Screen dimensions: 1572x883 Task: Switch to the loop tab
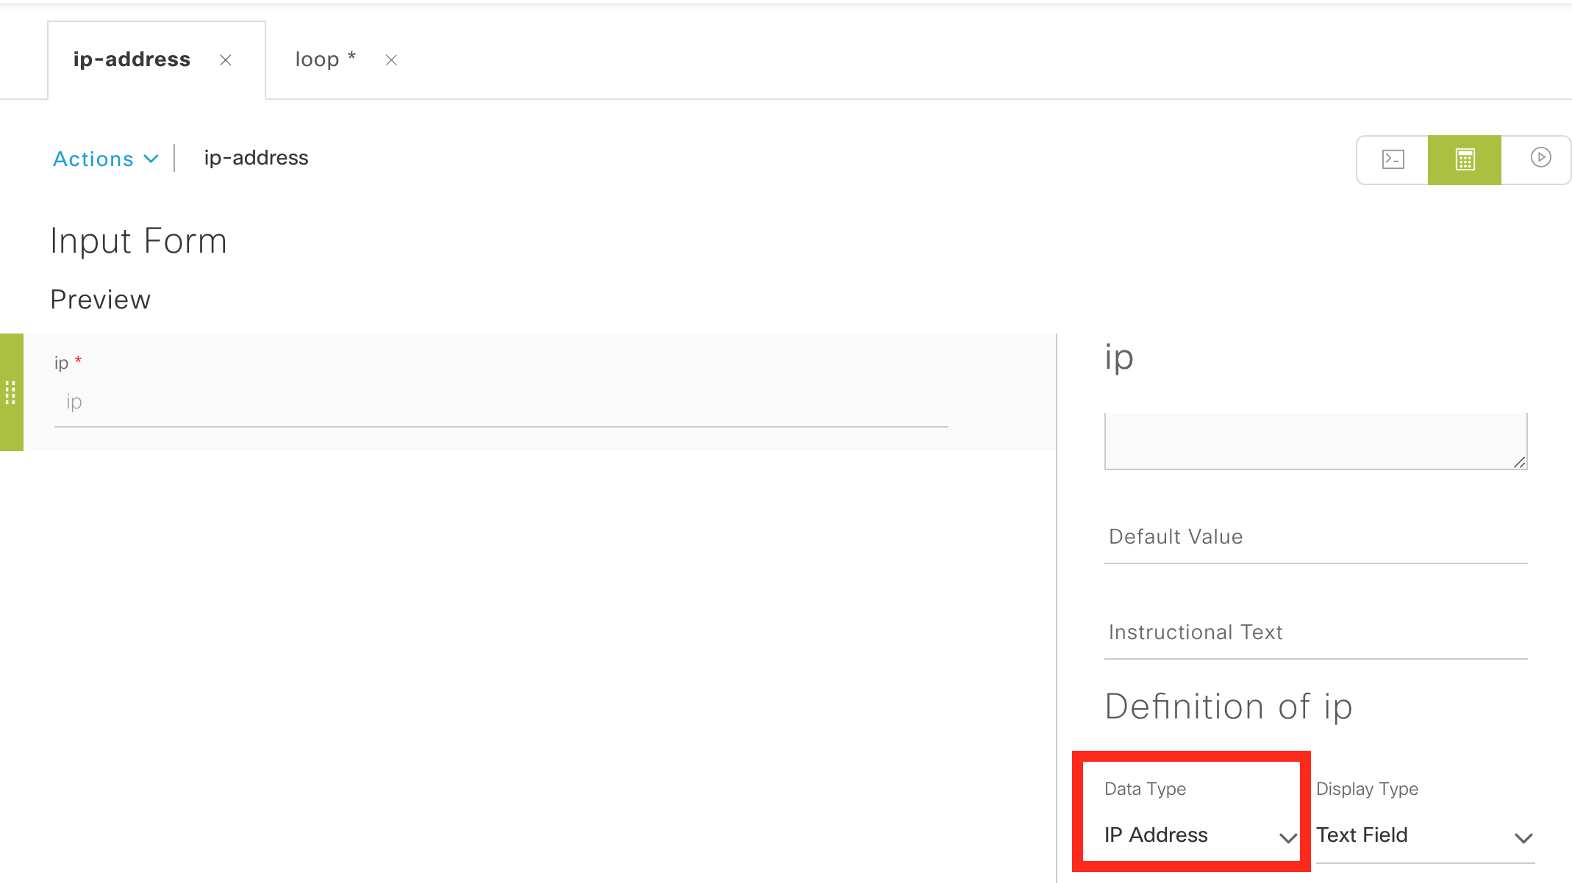click(x=317, y=60)
